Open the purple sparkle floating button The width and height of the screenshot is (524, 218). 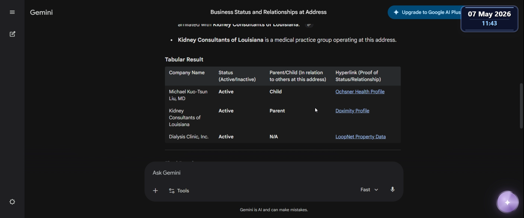point(508,202)
